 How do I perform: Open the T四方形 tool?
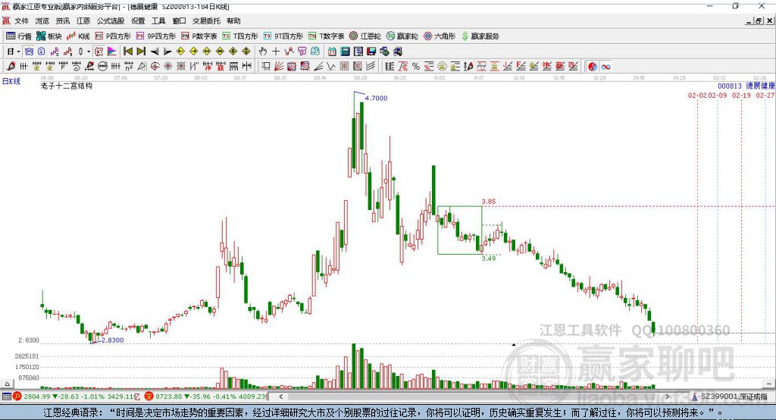click(240, 36)
